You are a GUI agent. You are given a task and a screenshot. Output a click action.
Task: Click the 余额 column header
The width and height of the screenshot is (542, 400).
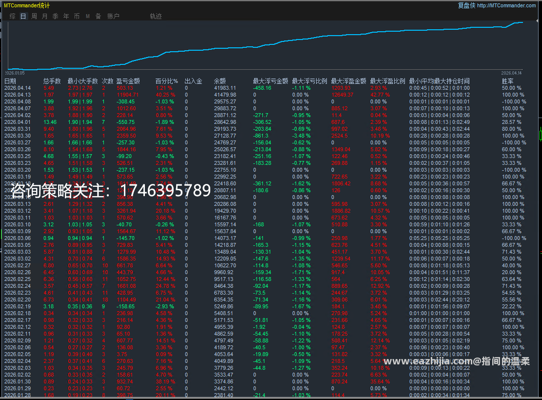220,81
